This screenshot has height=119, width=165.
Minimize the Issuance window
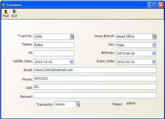click(x=150, y=5)
